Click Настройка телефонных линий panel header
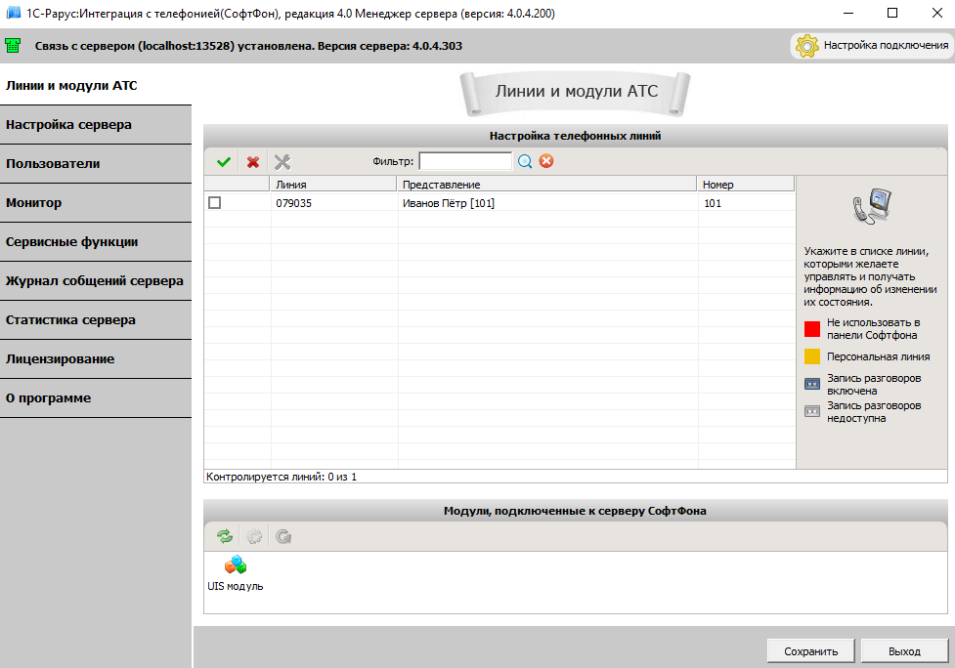 575,136
